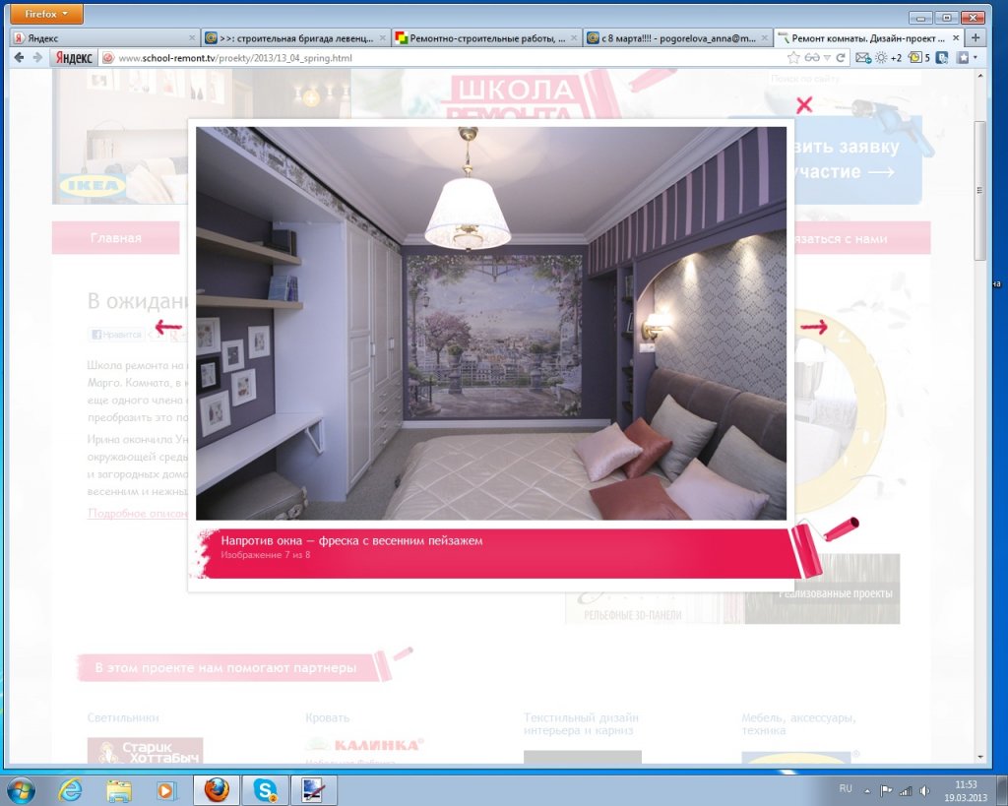The height and width of the screenshot is (806, 1008).
Task: Go to previous image with left arrow
Action: [x=168, y=327]
